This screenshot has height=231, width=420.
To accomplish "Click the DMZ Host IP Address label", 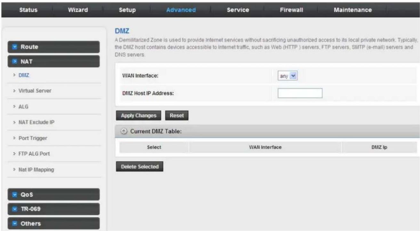I will tap(148, 93).
